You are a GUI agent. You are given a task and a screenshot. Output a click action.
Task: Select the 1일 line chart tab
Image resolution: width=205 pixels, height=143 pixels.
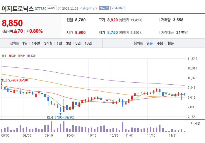tap(25, 43)
